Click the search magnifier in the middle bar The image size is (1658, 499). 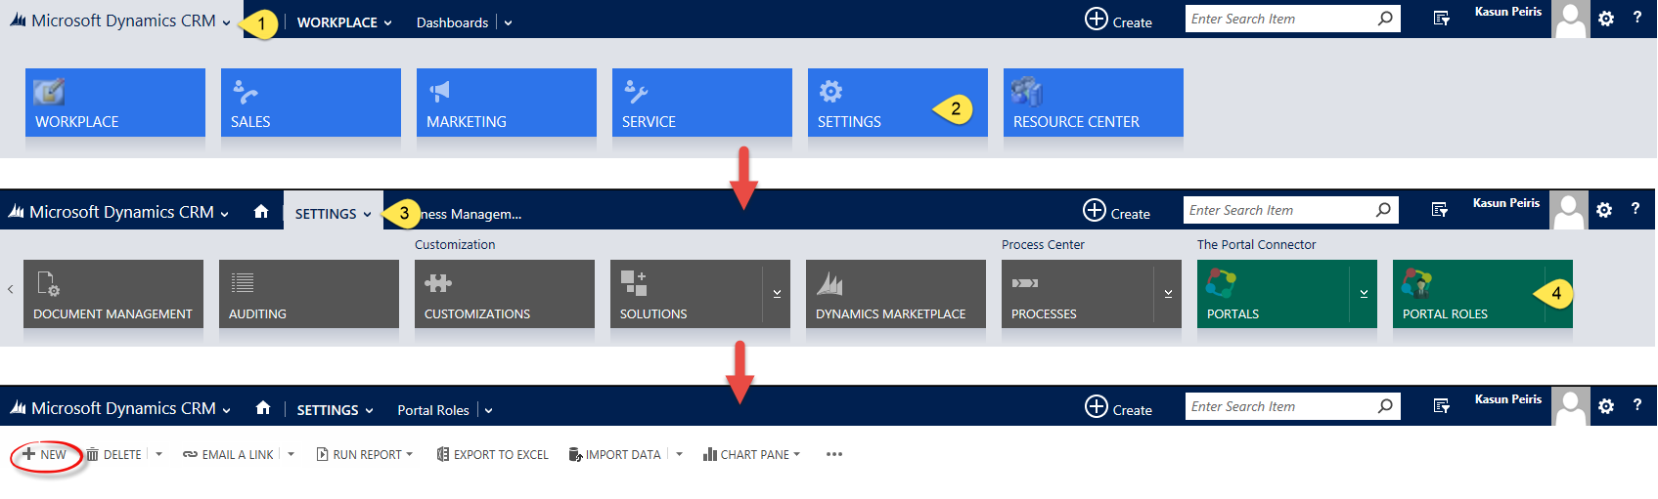tap(1383, 210)
